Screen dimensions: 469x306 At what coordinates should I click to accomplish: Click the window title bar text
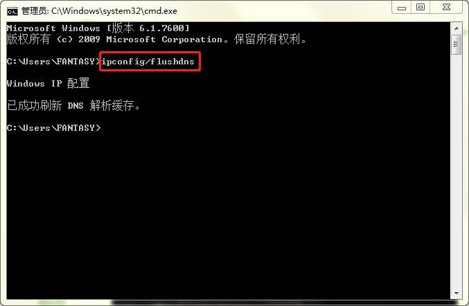(99, 11)
